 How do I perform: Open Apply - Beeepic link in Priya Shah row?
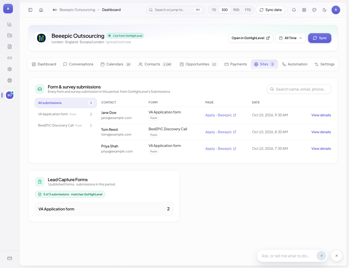click(x=221, y=149)
